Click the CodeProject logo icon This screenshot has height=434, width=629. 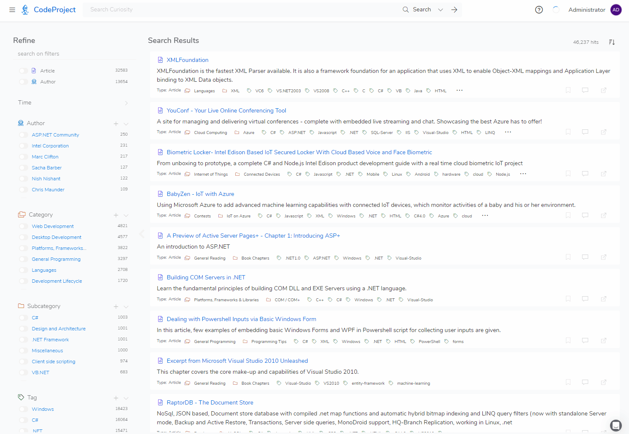click(25, 10)
